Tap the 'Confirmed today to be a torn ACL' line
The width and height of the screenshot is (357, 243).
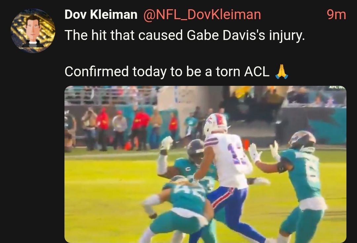(x=167, y=72)
